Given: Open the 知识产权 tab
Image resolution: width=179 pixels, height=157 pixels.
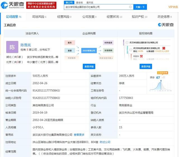Looking at the screenshot, I should pyautogui.click(x=138, y=17).
